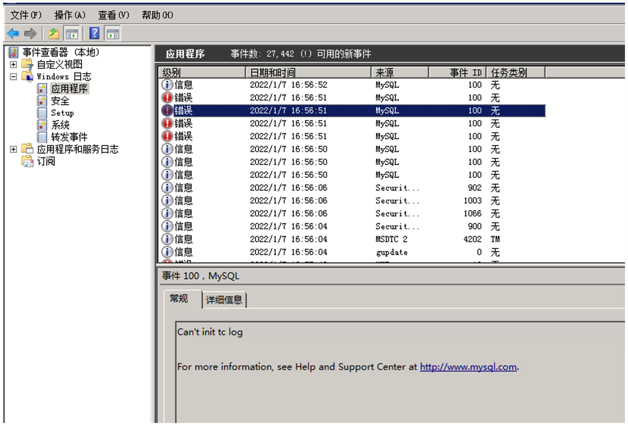Open the 文件(F) menu
The height and width of the screenshot is (426, 628).
[x=26, y=15]
